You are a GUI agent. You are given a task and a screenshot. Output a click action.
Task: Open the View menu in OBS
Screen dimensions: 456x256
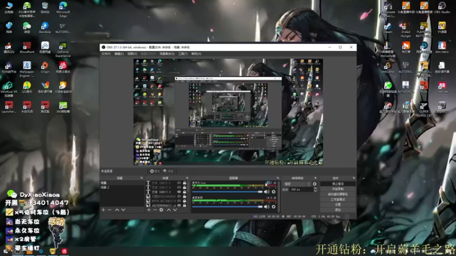point(132,53)
